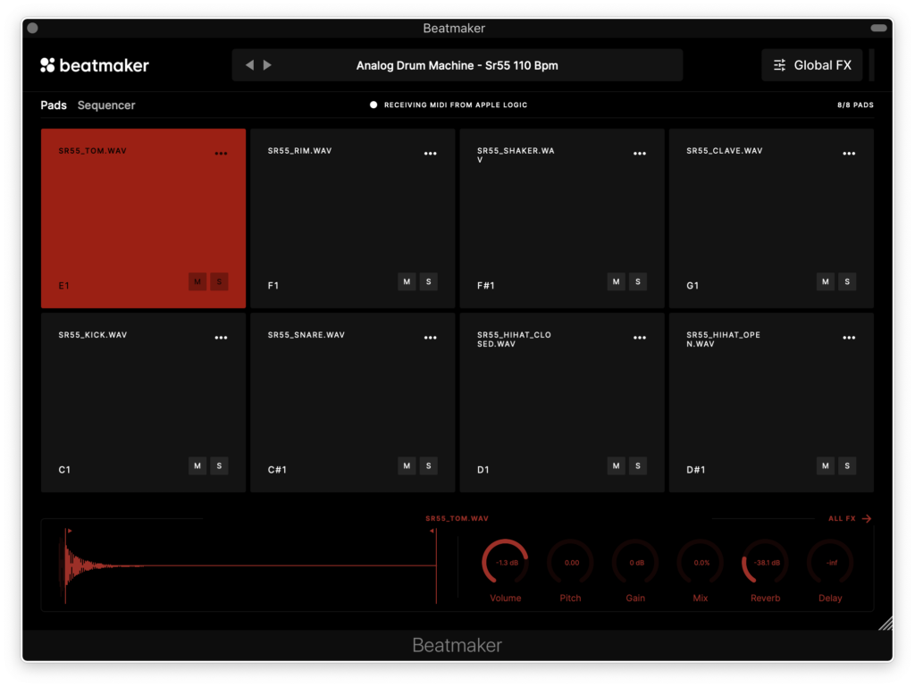
Task: Go to previous preset with left arrow
Action: point(250,64)
